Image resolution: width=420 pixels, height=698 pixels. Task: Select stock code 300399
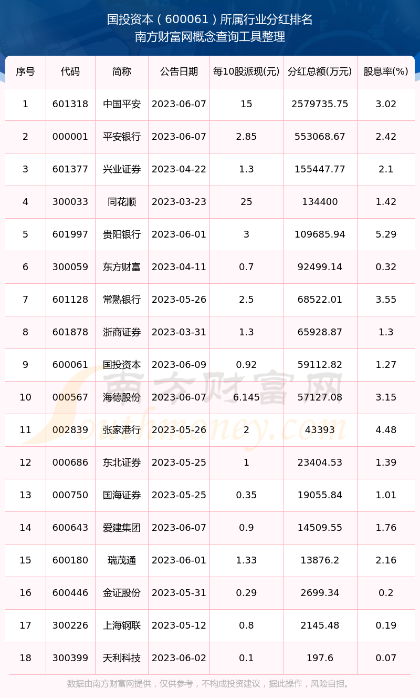(70, 658)
